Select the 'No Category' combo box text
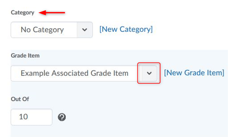The image size is (237, 137). tap(42, 30)
